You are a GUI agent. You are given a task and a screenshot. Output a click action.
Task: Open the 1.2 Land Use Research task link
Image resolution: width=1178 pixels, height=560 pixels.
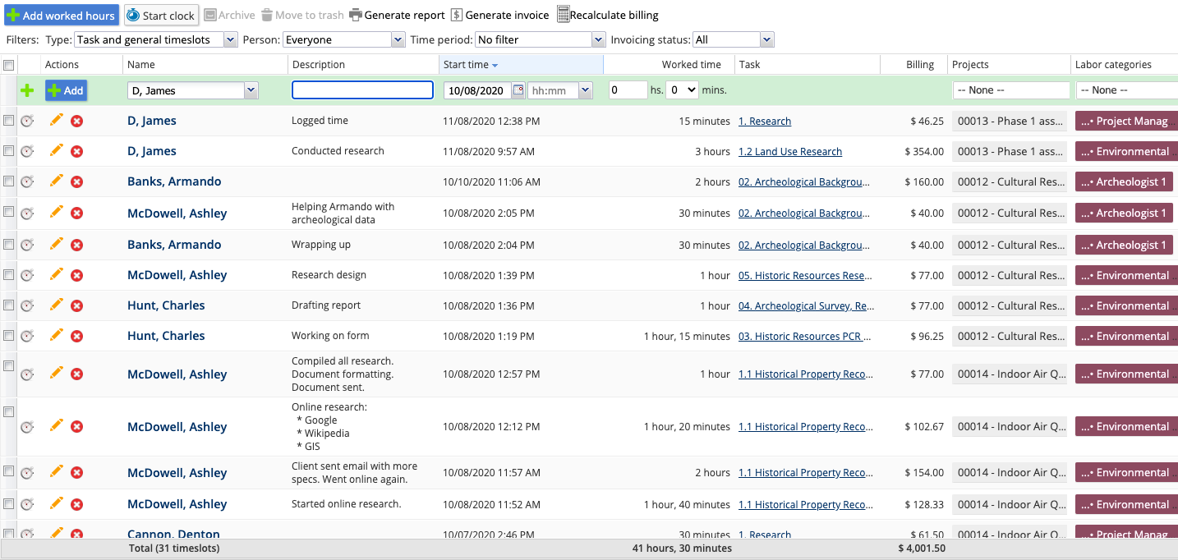789,151
